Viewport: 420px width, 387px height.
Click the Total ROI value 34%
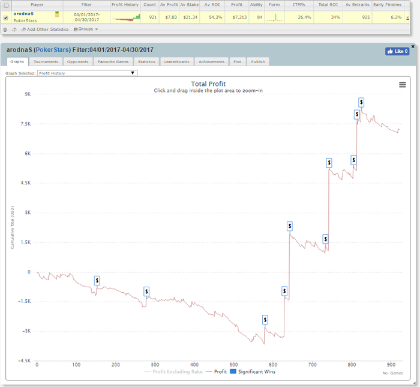click(x=335, y=17)
